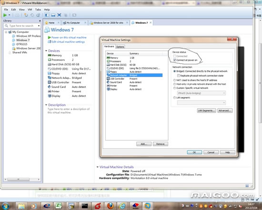Click Edit virtual machine settings link
Image resolution: width=262 pixels, height=210 pixels.
[67, 42]
